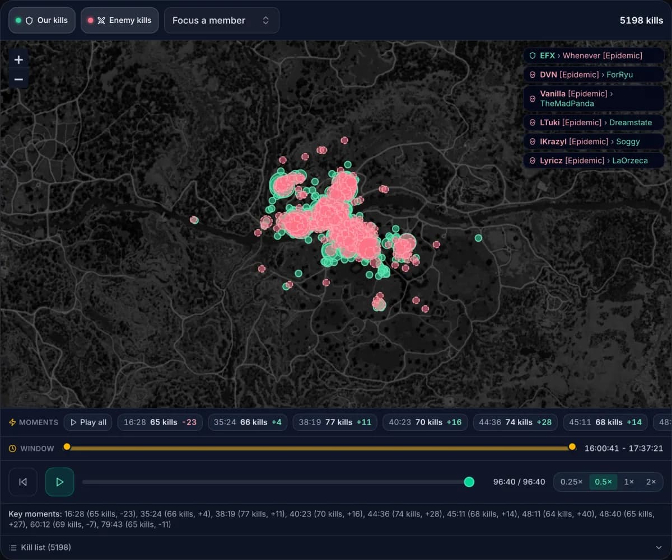The width and height of the screenshot is (672, 560).
Task: Click the 5198 kills total counter
Action: [x=641, y=20]
